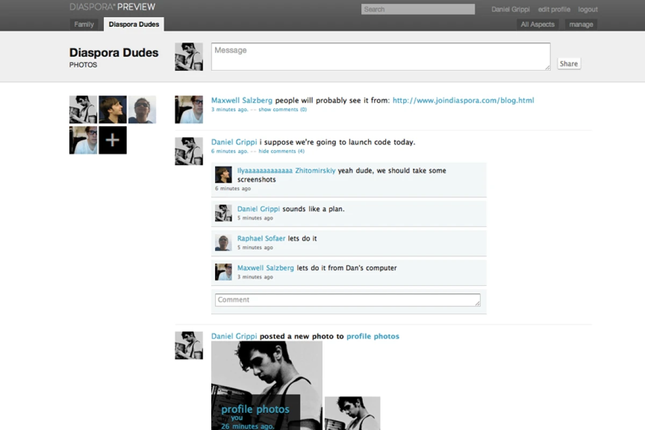The width and height of the screenshot is (645, 430).
Task: Click the Diaspora Preview logo
Action: click(x=112, y=7)
